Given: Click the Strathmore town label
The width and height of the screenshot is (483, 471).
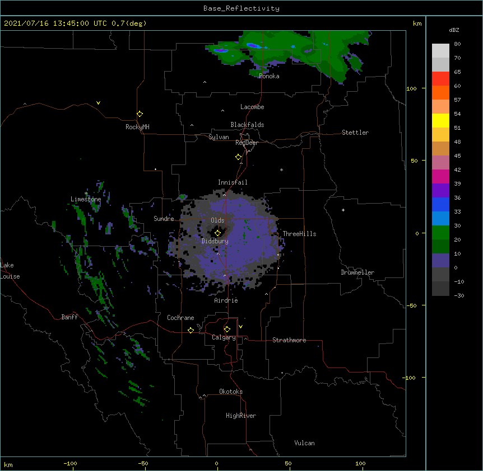Looking at the screenshot, I should click(x=289, y=340).
